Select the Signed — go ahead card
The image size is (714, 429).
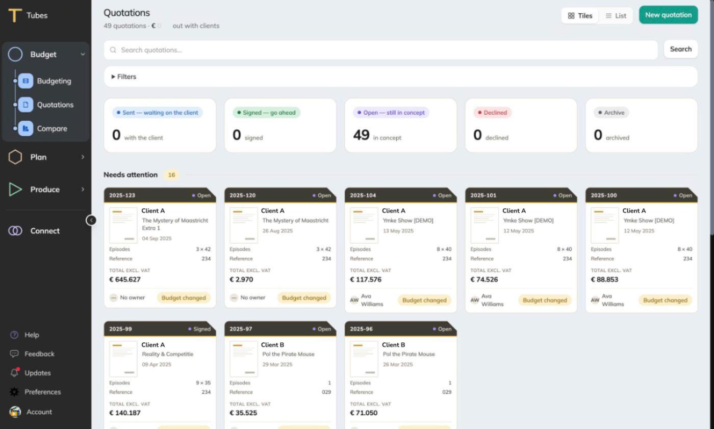[280, 125]
